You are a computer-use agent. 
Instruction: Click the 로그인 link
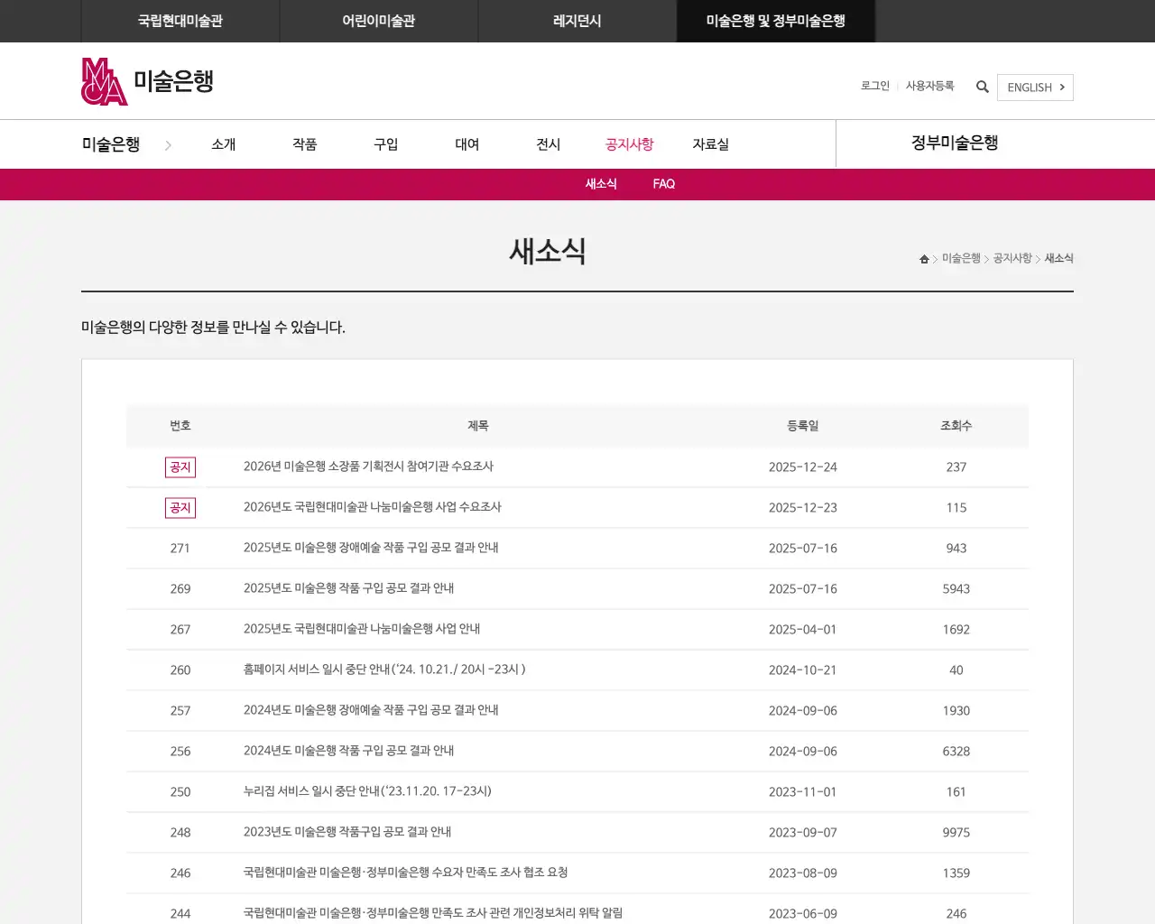coord(875,86)
